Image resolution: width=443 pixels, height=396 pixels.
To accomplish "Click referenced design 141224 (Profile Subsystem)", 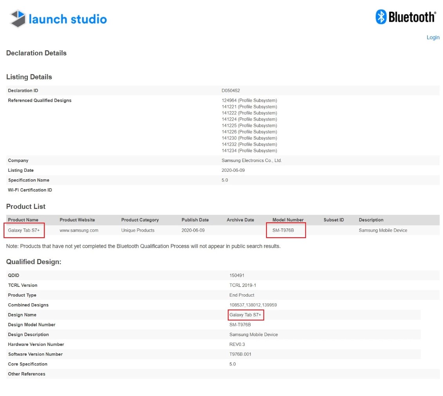I will (249, 119).
